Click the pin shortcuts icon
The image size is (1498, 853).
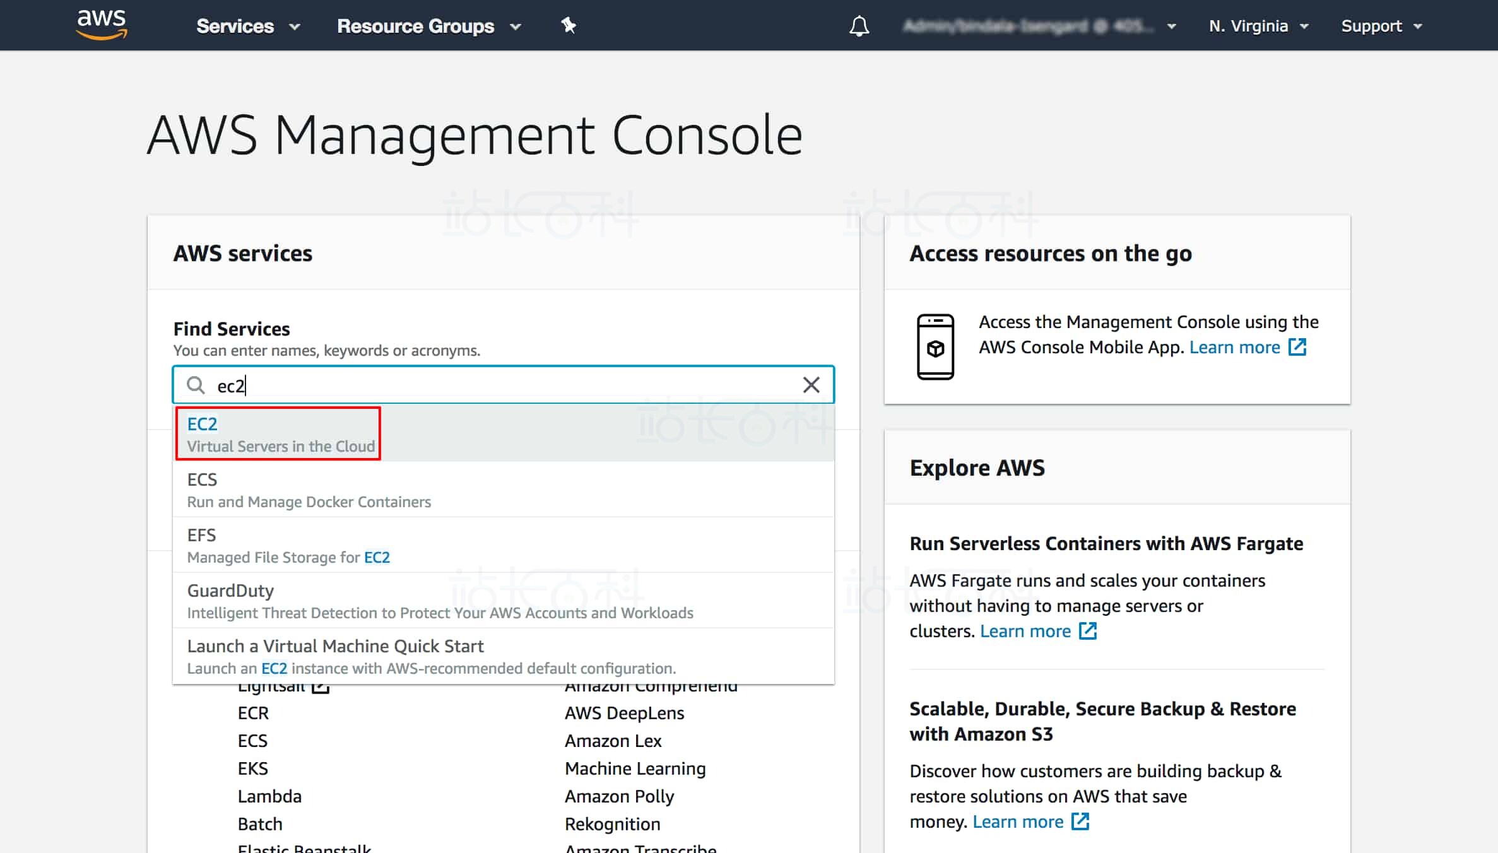pyautogui.click(x=569, y=25)
